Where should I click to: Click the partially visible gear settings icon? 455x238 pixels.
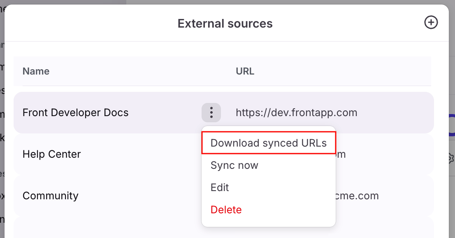(x=451, y=158)
